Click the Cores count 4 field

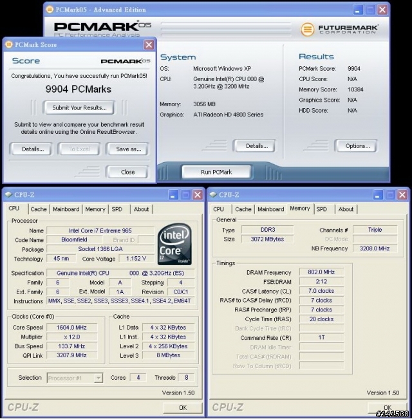click(138, 377)
